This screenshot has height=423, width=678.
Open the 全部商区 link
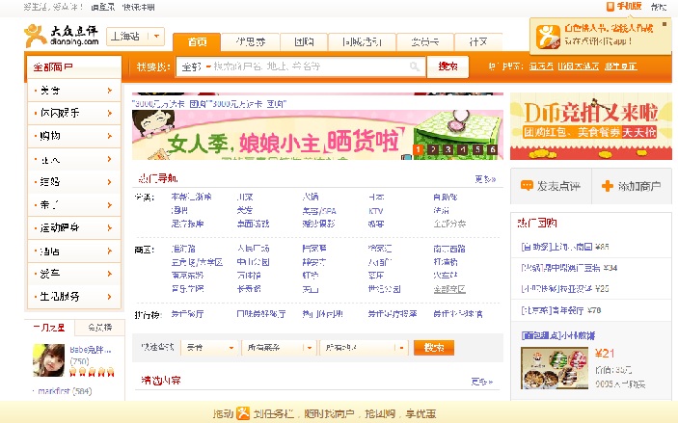[x=449, y=289]
